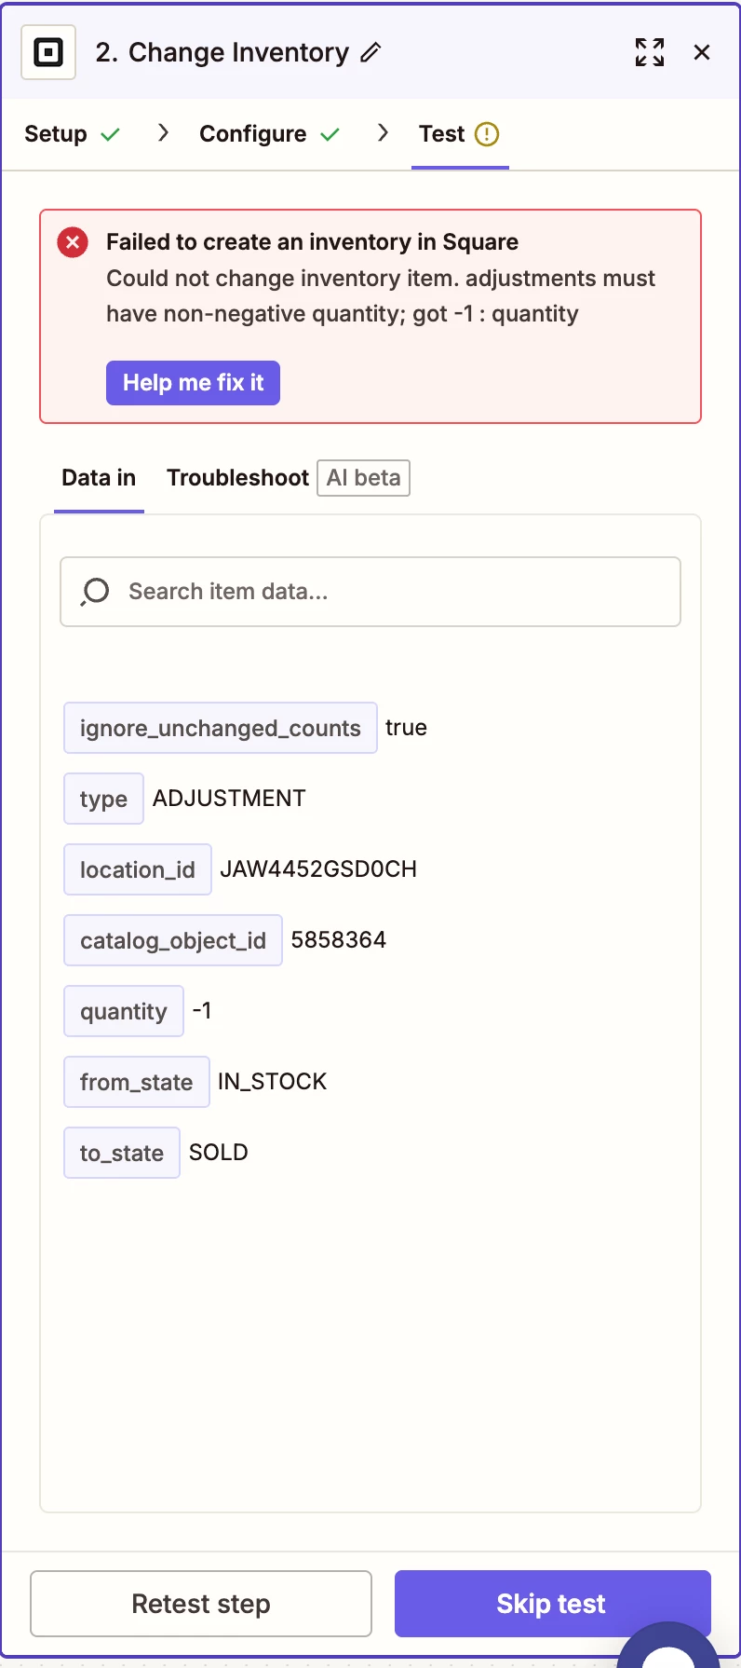
Task: Click the ADJUSTMENT value
Action: (229, 799)
